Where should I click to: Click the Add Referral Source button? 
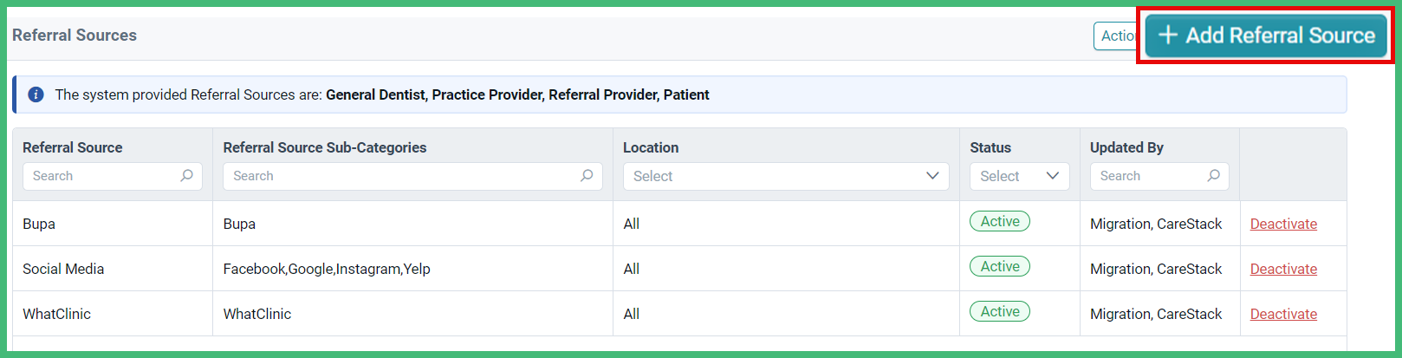pyautogui.click(x=1266, y=36)
